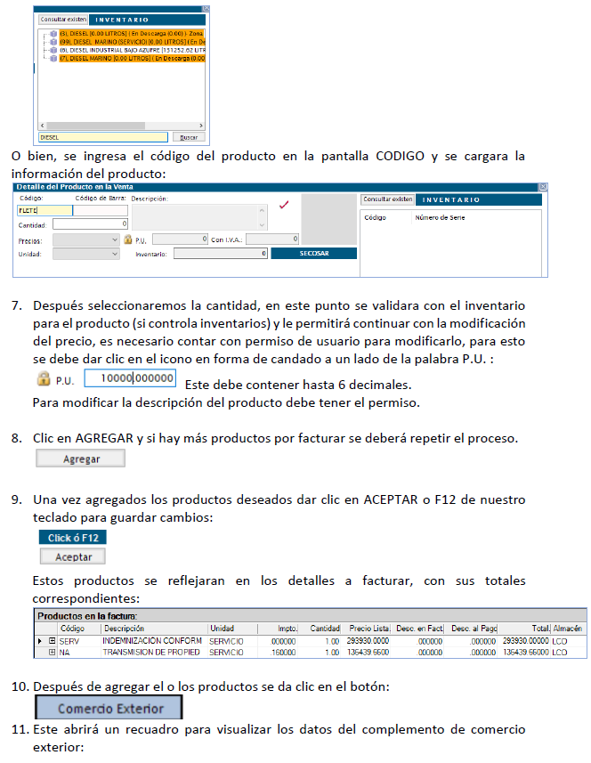Click the P.U. value field in product detail

tap(181, 239)
